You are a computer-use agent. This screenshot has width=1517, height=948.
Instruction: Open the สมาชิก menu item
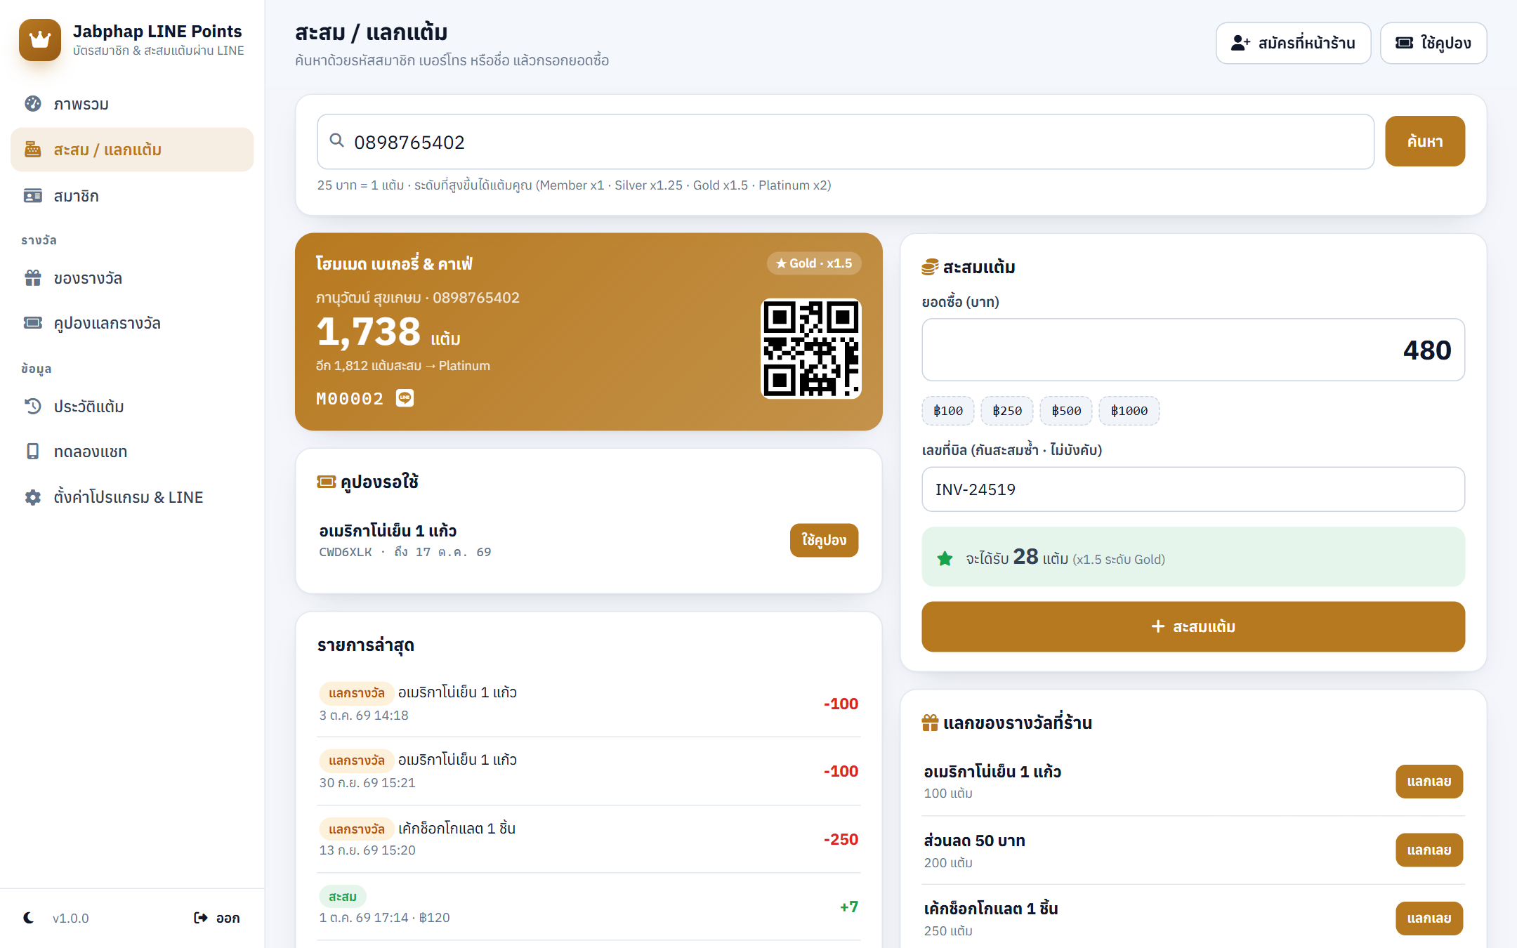pyautogui.click(x=132, y=196)
